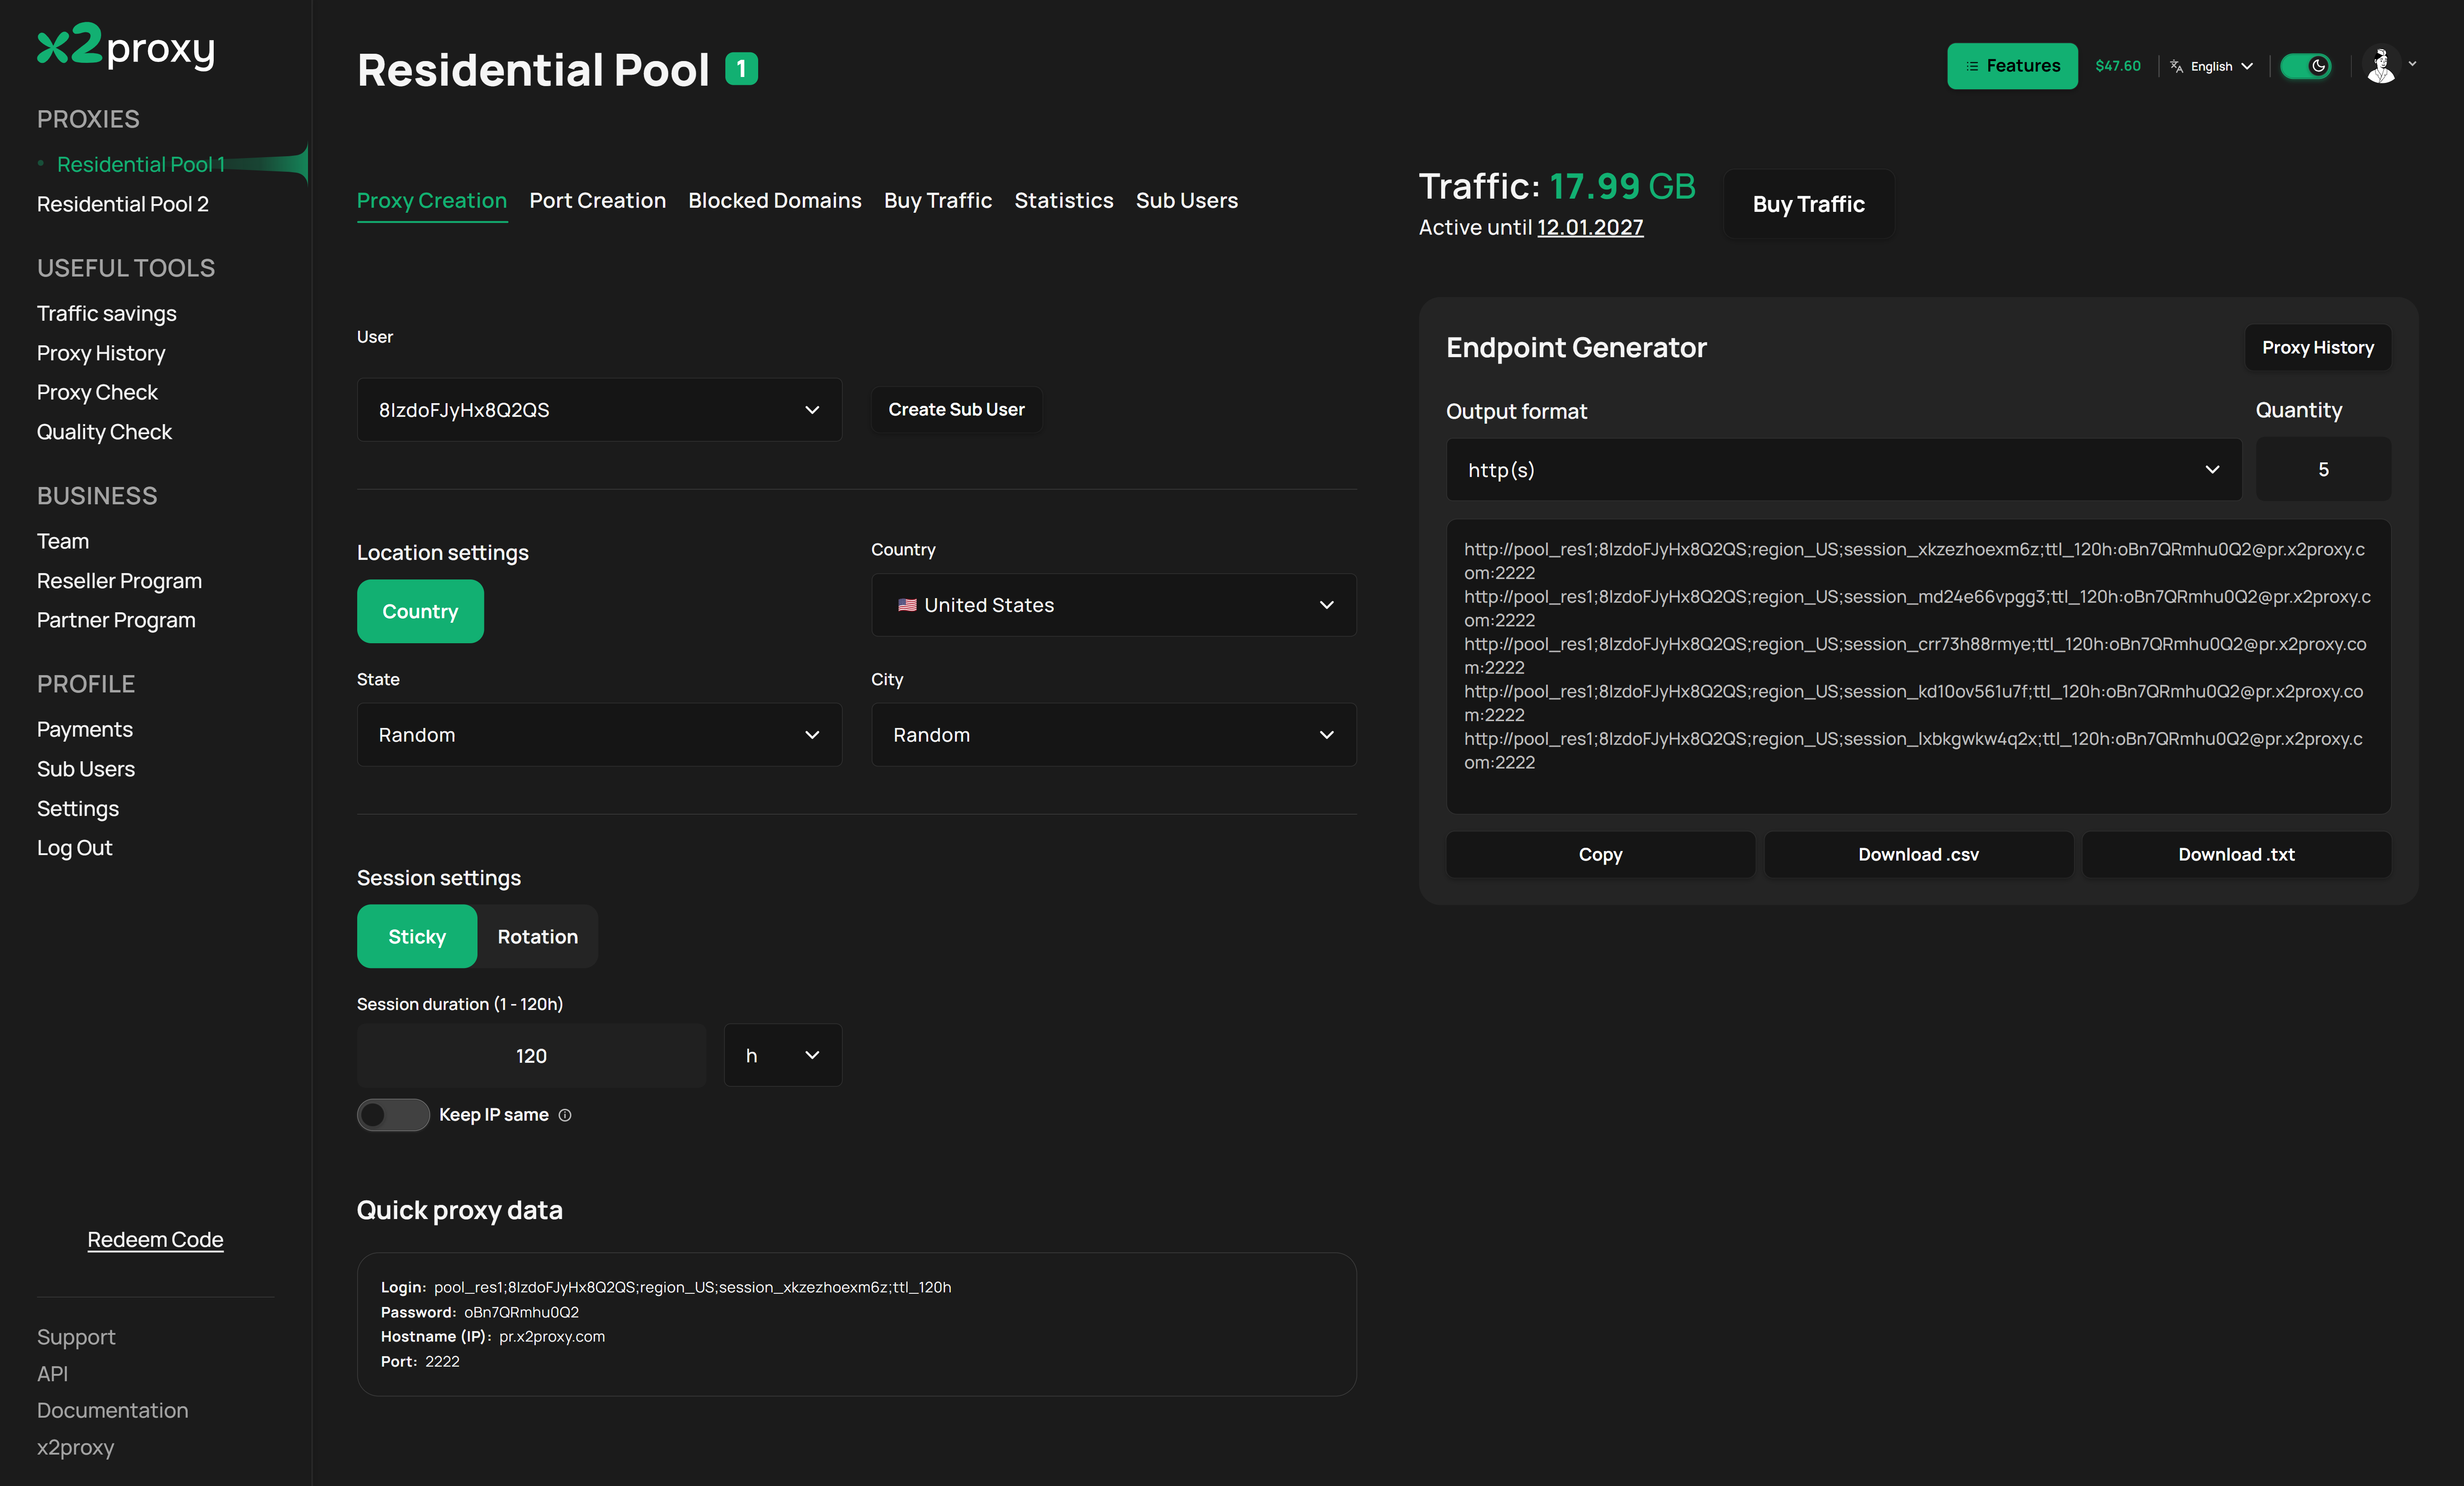Select Sticky session mode
Image resolution: width=2464 pixels, height=1486 pixels.
417,936
